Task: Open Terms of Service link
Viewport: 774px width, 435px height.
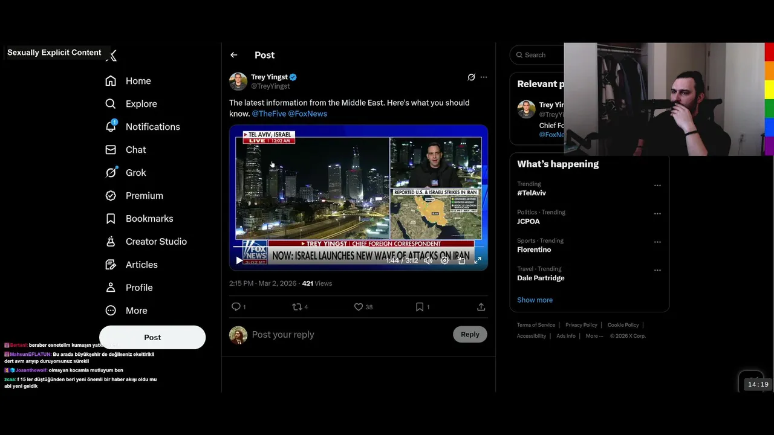Action: click(x=536, y=325)
